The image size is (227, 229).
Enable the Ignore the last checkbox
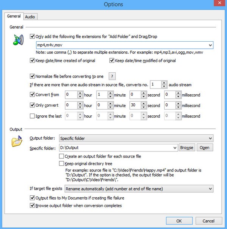(32, 116)
